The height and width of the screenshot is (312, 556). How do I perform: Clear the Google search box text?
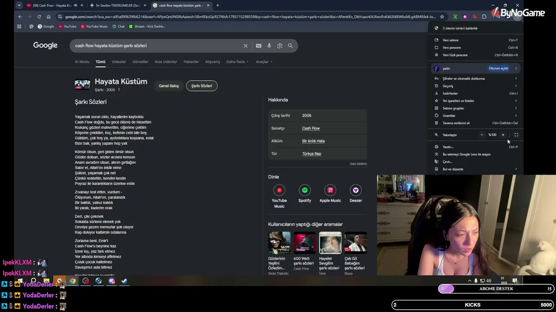[245, 45]
